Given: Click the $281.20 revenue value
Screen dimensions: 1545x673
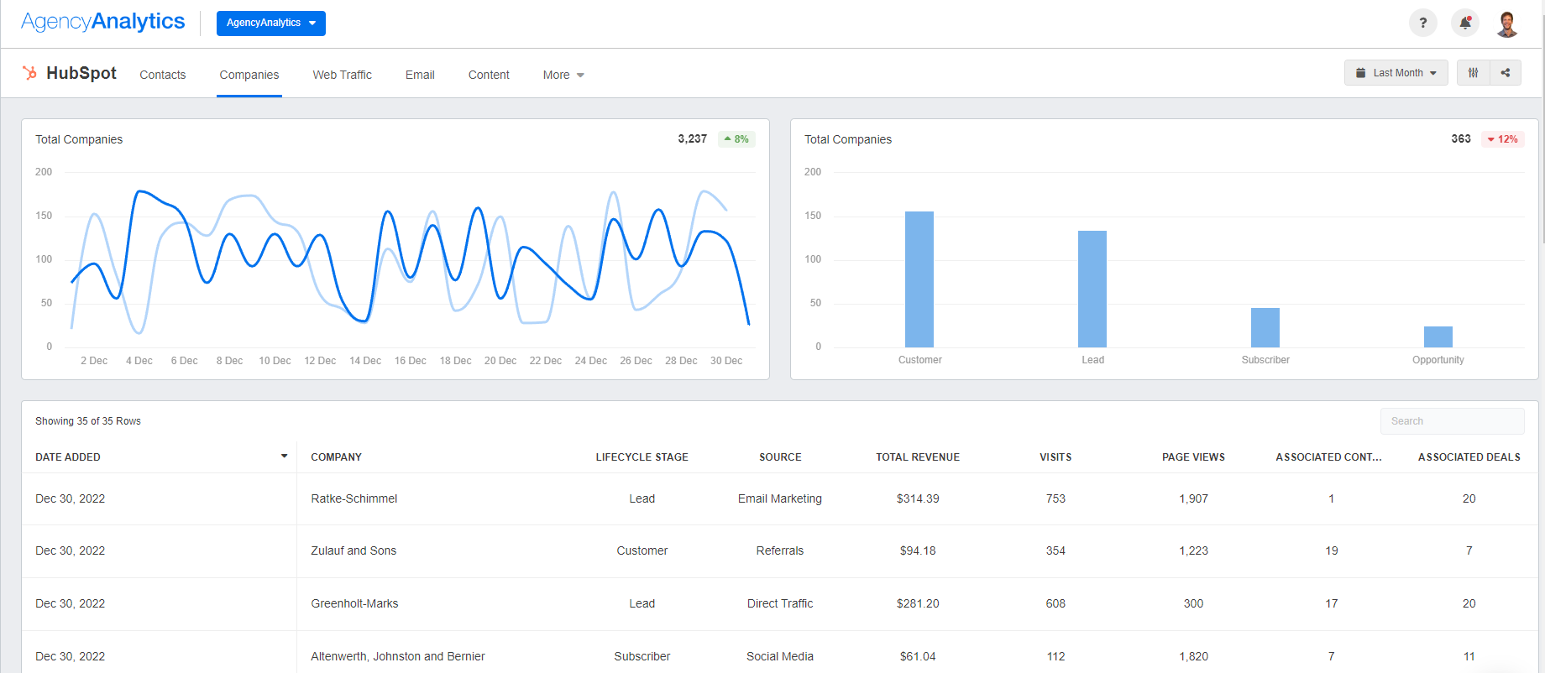Looking at the screenshot, I should click(x=918, y=603).
